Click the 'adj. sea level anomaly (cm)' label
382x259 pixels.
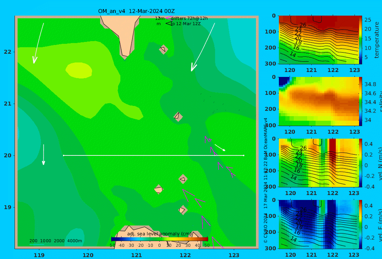159,234
